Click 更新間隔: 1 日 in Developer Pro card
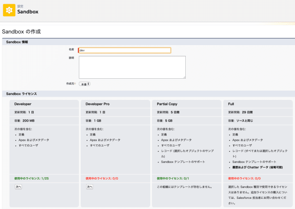Screen dimensions: 295x209 tap(95, 112)
